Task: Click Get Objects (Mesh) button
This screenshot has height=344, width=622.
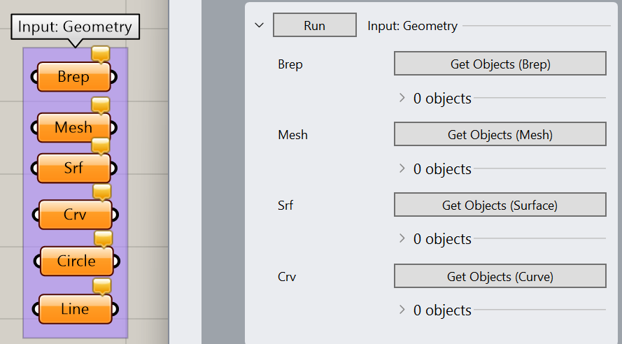Action: 500,134
